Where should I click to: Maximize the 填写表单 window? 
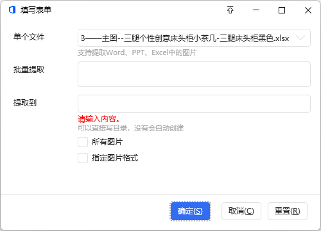tap(282, 10)
